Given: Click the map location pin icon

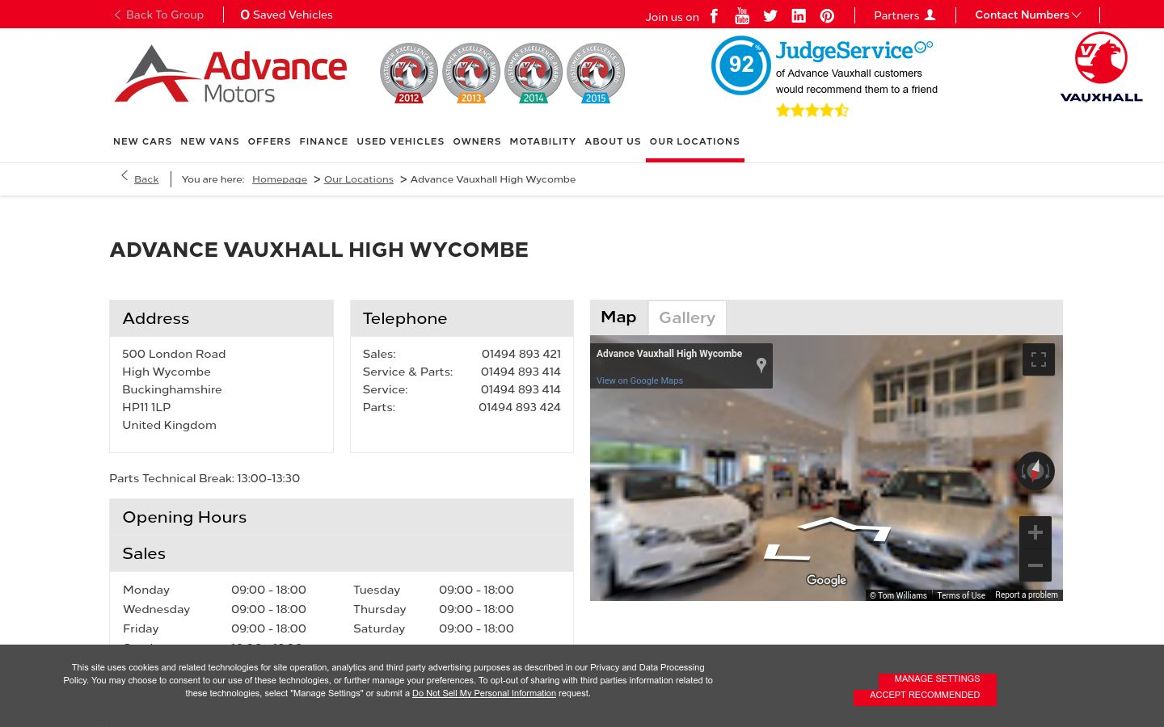Looking at the screenshot, I should [761, 365].
